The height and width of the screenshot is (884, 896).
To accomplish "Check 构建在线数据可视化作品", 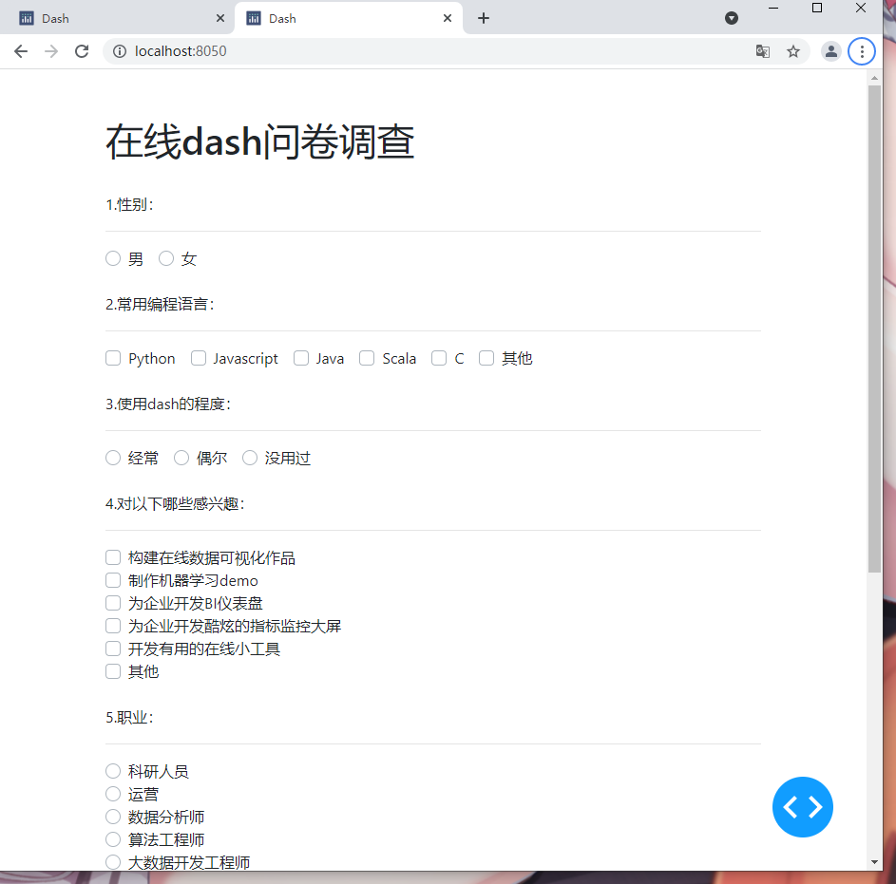I will click(x=113, y=557).
